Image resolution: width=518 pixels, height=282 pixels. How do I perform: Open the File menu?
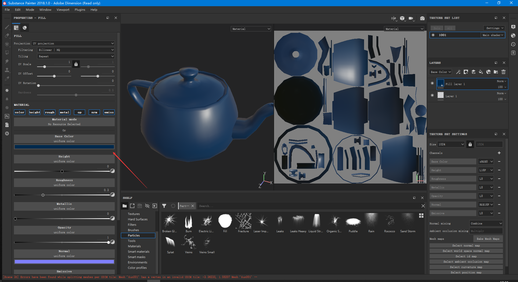click(x=7, y=10)
